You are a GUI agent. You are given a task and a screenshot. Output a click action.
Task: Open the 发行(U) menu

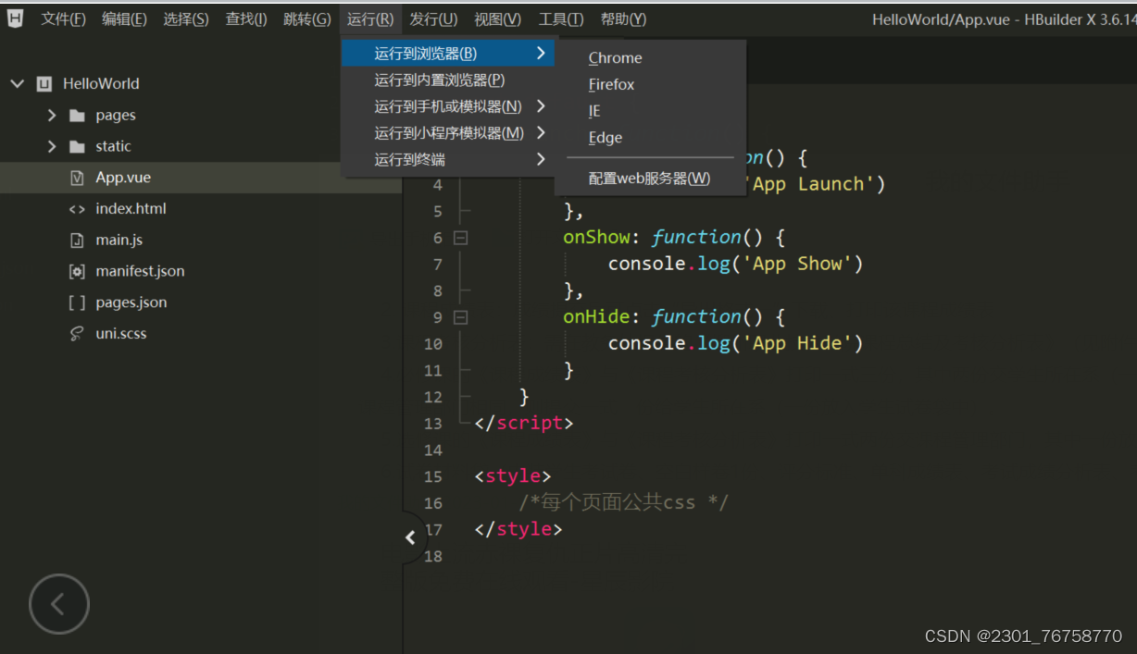(x=431, y=19)
